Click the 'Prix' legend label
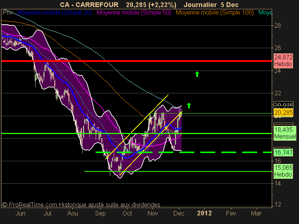The height and width of the screenshot is (224, 299). [x=8, y=13]
